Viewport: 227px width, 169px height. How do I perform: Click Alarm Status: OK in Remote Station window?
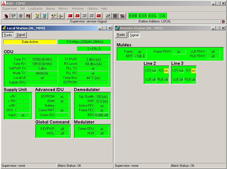point(198,166)
